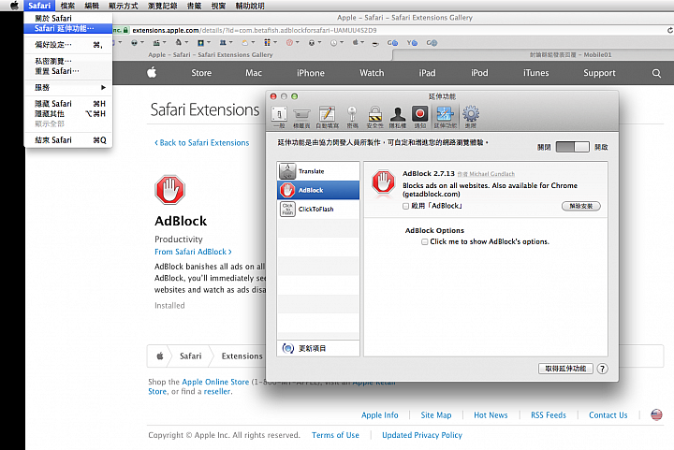The height and width of the screenshot is (450, 674).
Task: Choose 結束 Safari menu entry
Action: 68,140
